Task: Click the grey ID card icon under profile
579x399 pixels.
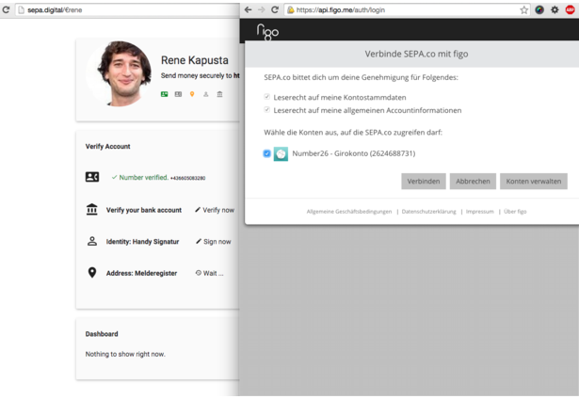Action: (178, 94)
